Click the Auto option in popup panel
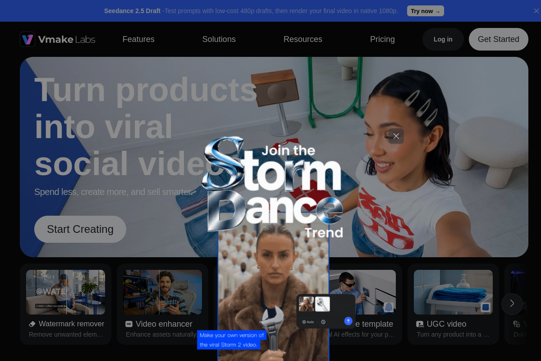This screenshot has width=541, height=361. (308, 322)
